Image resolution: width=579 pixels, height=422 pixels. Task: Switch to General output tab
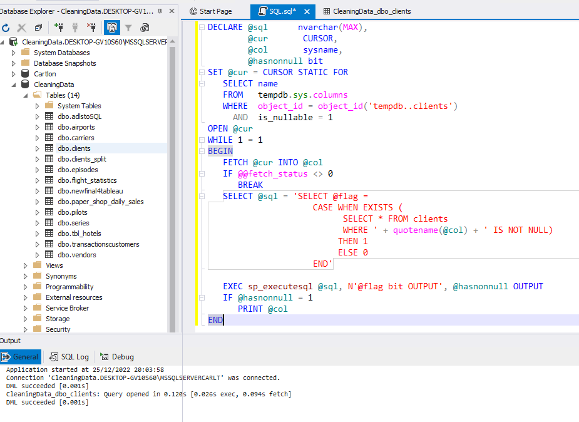(x=21, y=357)
